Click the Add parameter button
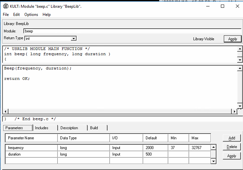Viewport: 243px width, 170px height. pos(232,138)
